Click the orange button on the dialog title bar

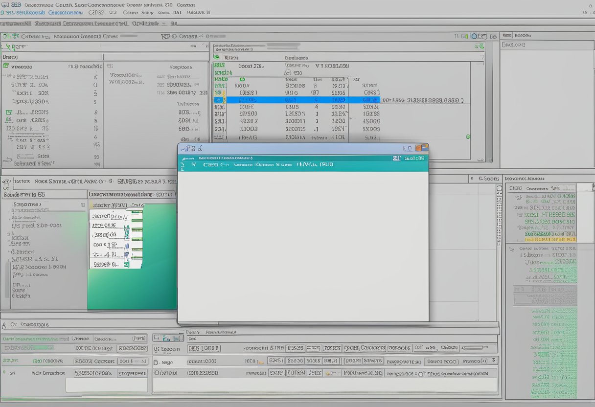point(419,148)
